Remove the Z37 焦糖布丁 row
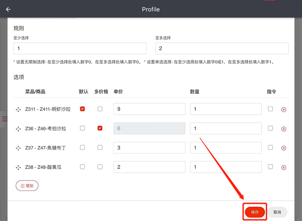The height and width of the screenshot is (221, 302). point(284,148)
